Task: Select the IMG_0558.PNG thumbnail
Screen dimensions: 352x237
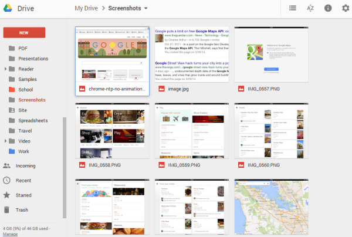Action: point(112,131)
